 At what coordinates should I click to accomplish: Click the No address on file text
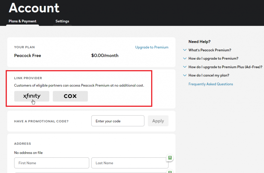coord(28,153)
